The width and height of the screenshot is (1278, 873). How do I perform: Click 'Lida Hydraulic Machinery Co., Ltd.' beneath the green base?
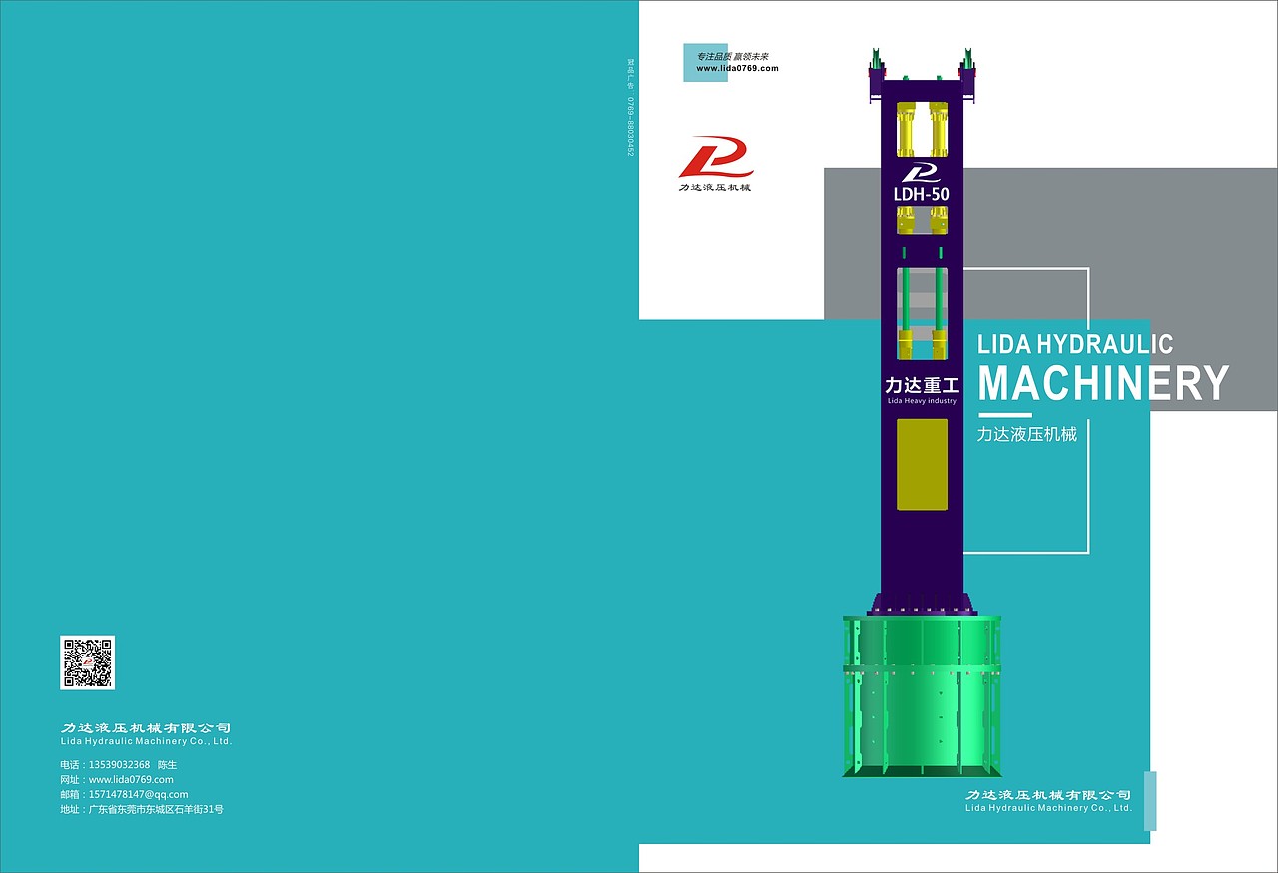click(x=1049, y=808)
